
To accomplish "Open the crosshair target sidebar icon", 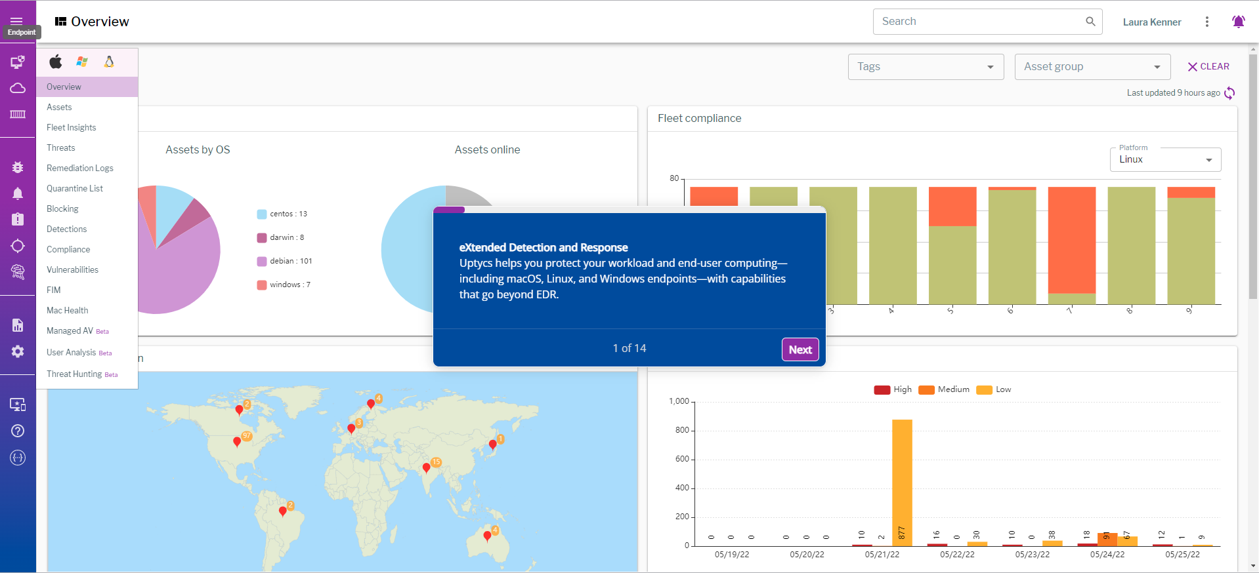I will (x=18, y=246).
